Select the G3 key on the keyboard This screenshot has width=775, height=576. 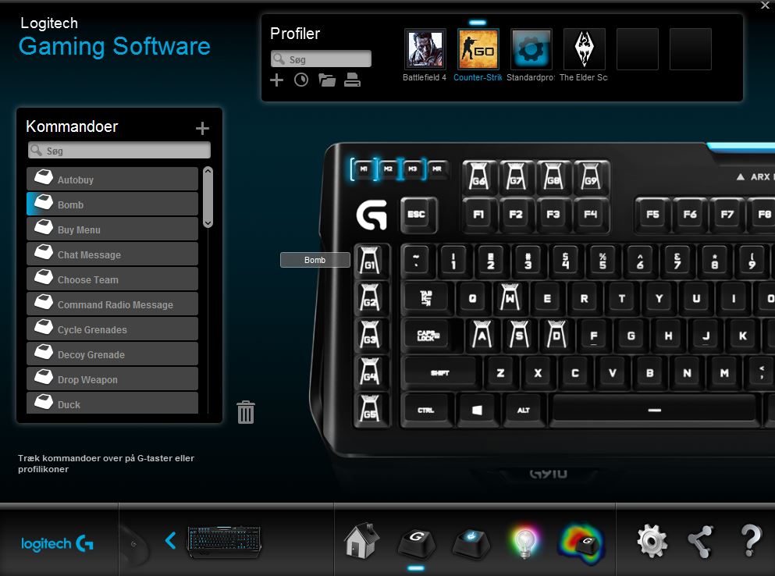370,335
